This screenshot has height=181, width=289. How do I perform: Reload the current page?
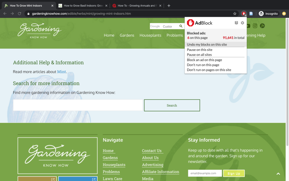tap(19, 14)
